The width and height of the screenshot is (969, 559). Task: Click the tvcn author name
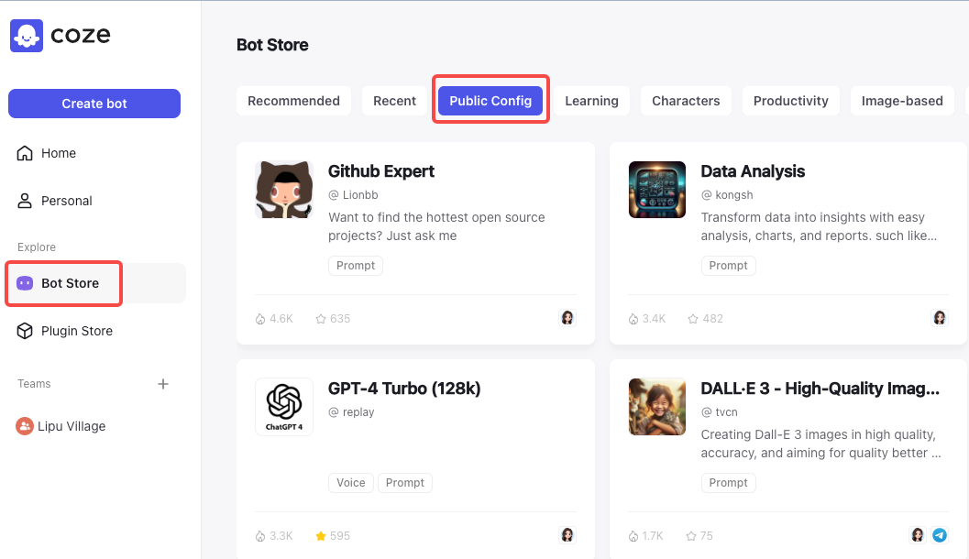[726, 412]
